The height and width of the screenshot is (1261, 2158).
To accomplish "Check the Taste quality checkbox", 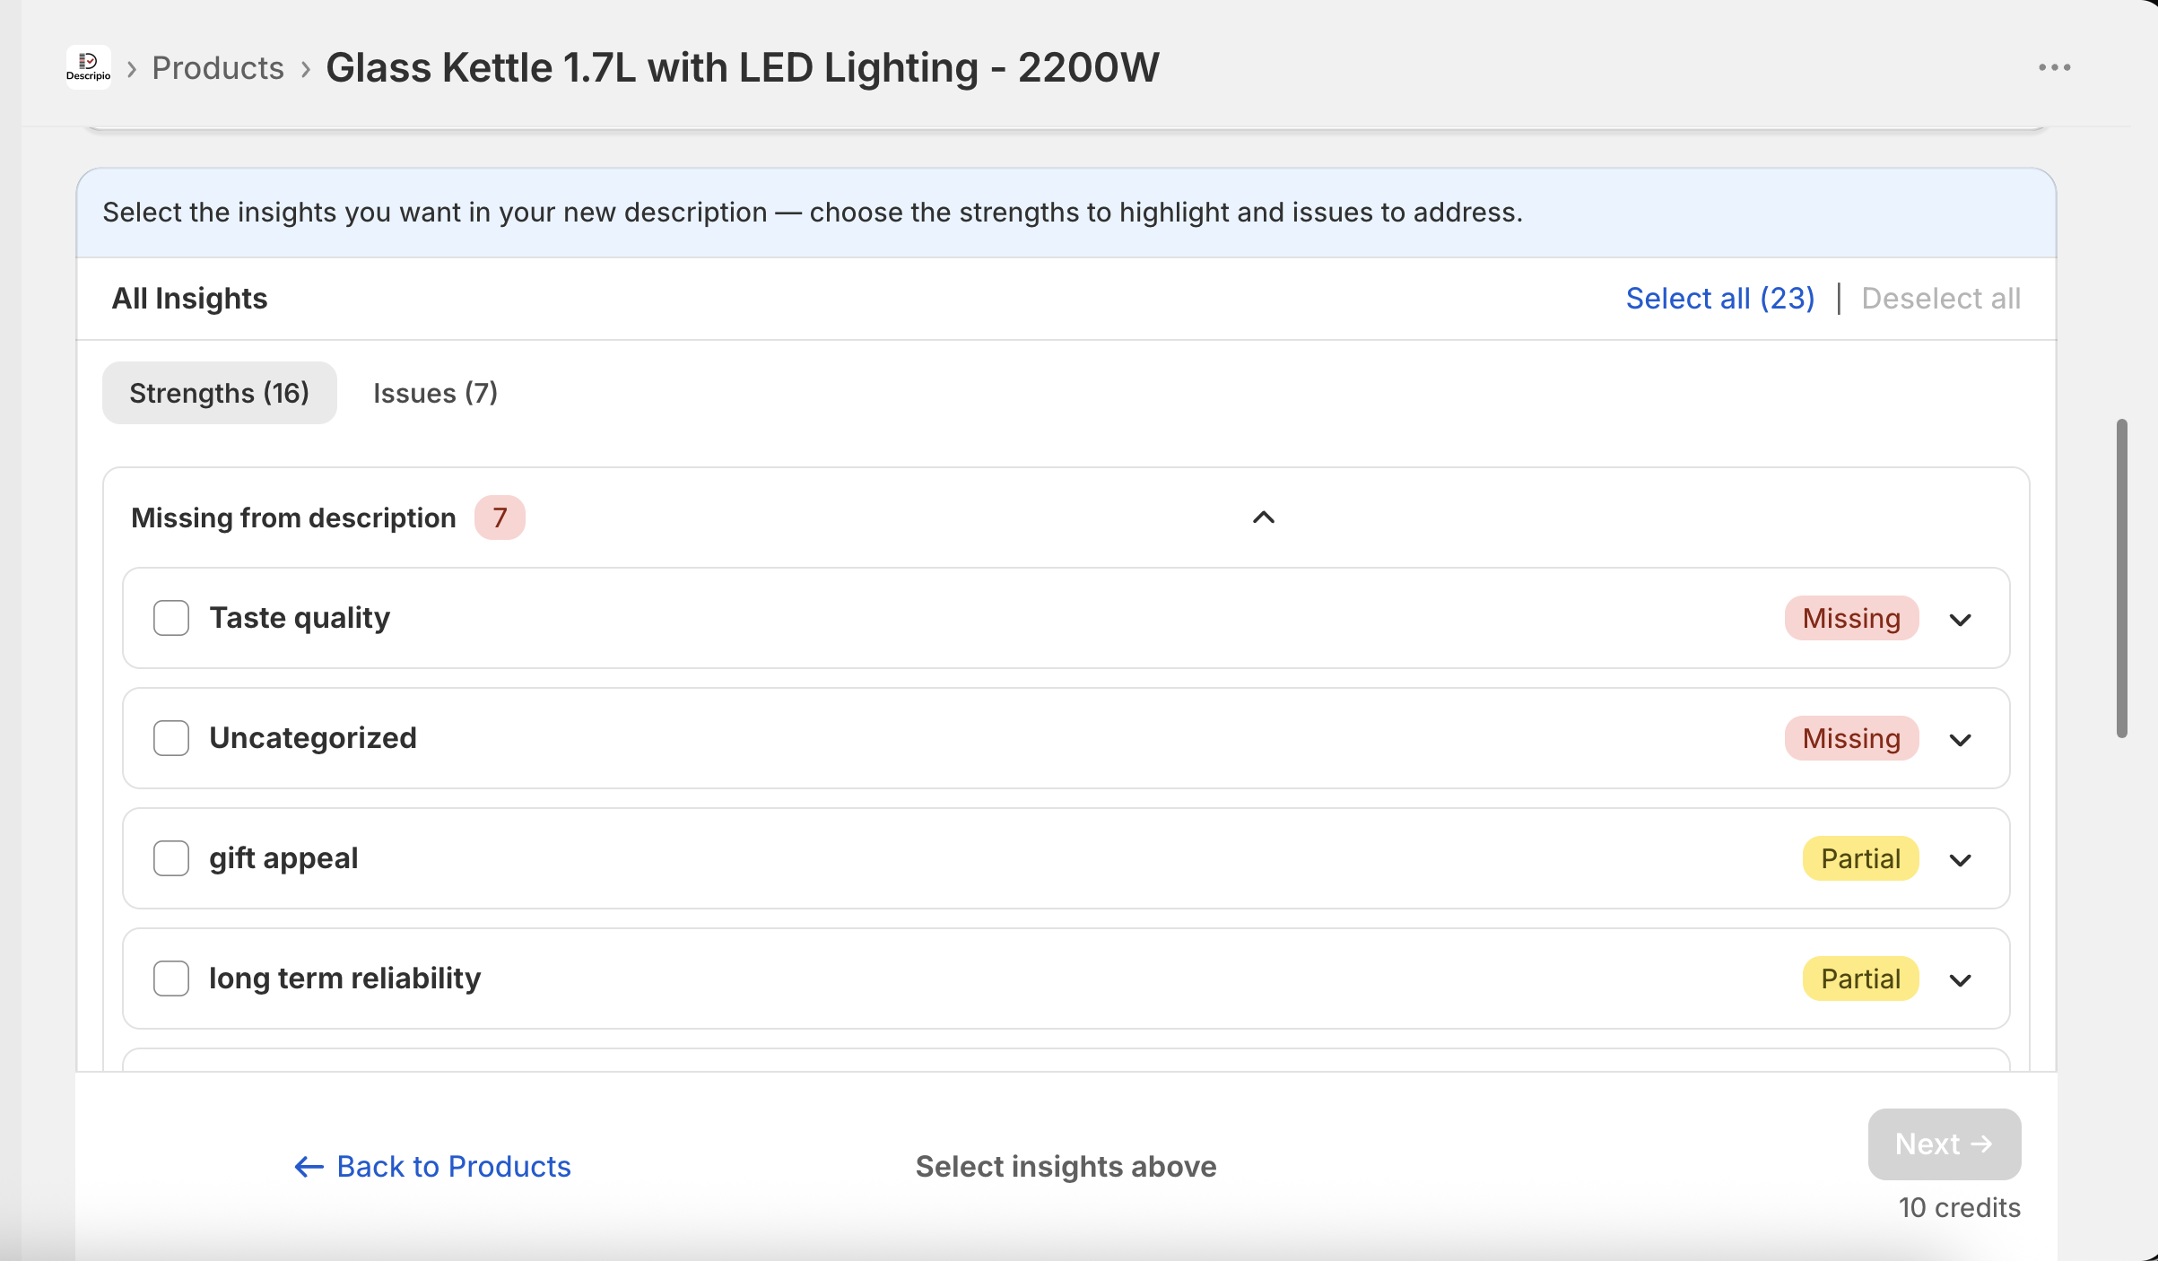I will coord(171,618).
